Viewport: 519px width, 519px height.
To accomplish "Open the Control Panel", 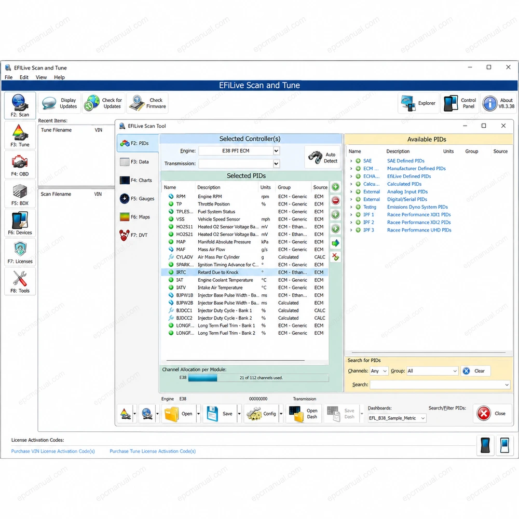I will click(460, 103).
